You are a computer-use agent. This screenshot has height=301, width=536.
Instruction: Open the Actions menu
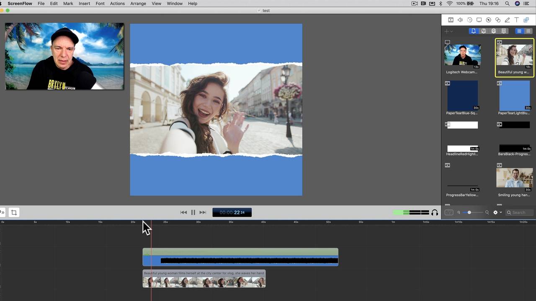tap(117, 3)
